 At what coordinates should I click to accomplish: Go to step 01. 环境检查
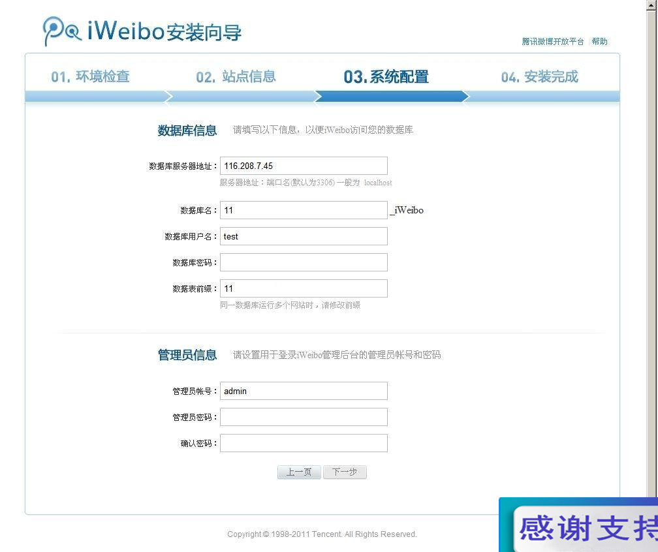[x=90, y=77]
